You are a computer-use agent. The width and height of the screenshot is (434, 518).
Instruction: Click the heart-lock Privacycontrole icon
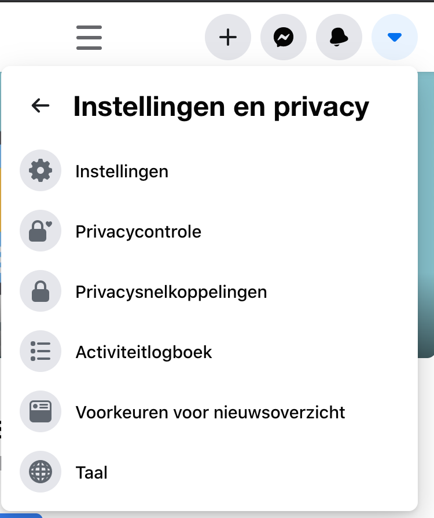(x=41, y=231)
